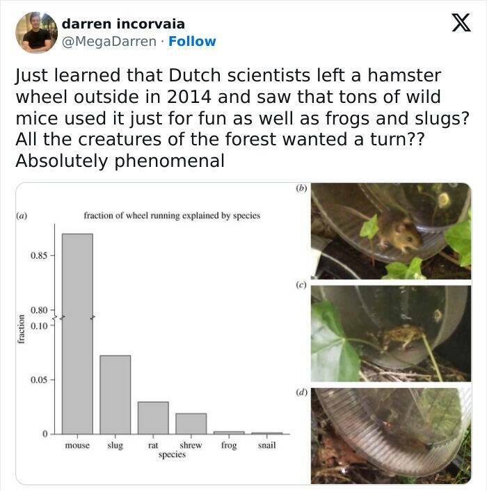Click the display name darren incorvaia
Screen dimensions: 487x491
(x=123, y=24)
